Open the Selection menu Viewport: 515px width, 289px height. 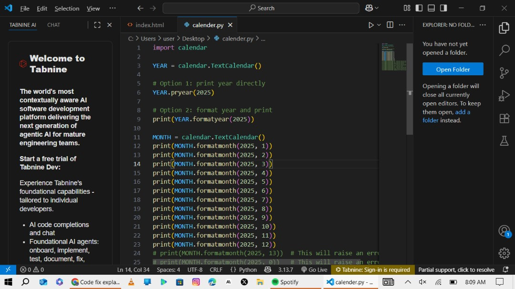tap(67, 9)
